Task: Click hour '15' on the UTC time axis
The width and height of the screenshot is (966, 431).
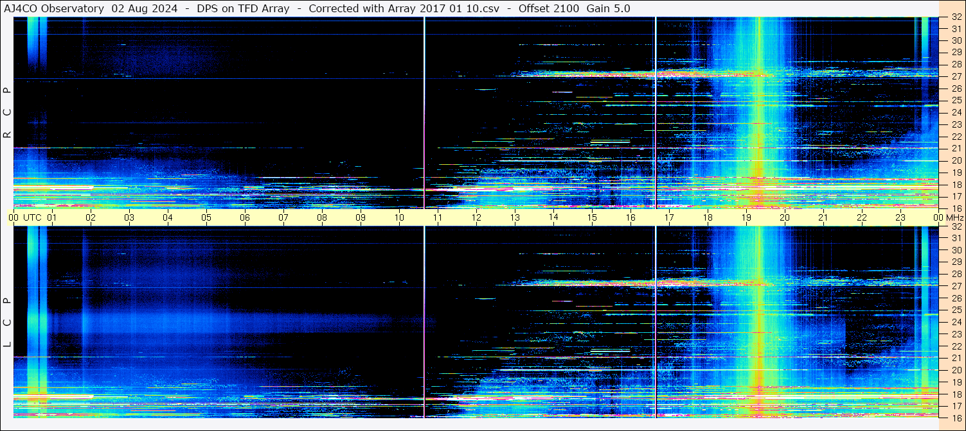Action: 592,217
